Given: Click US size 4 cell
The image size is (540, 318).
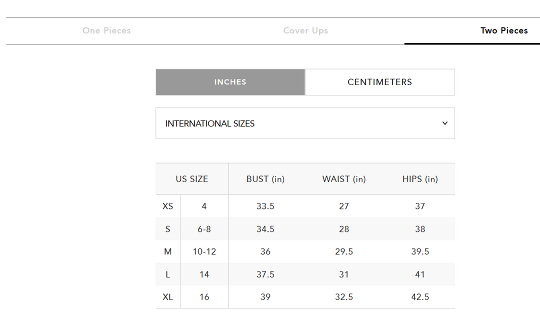Looking at the screenshot, I should (x=204, y=206).
